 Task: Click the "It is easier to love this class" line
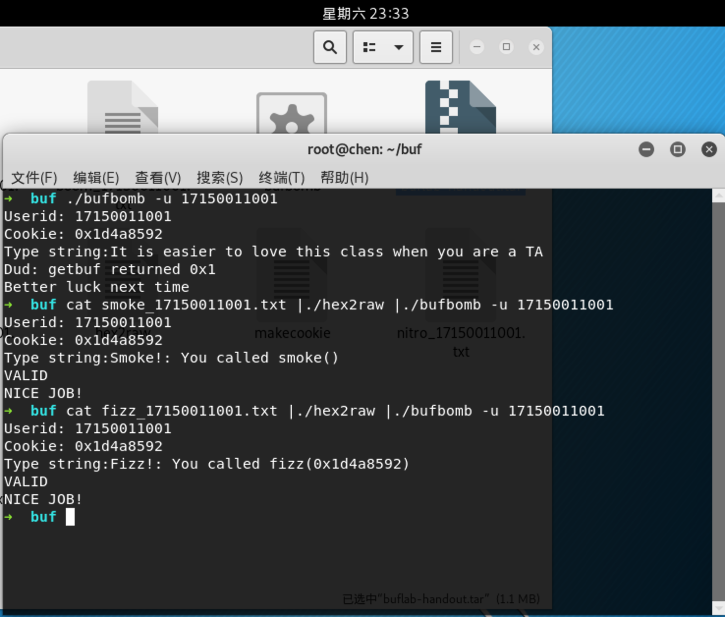click(274, 252)
